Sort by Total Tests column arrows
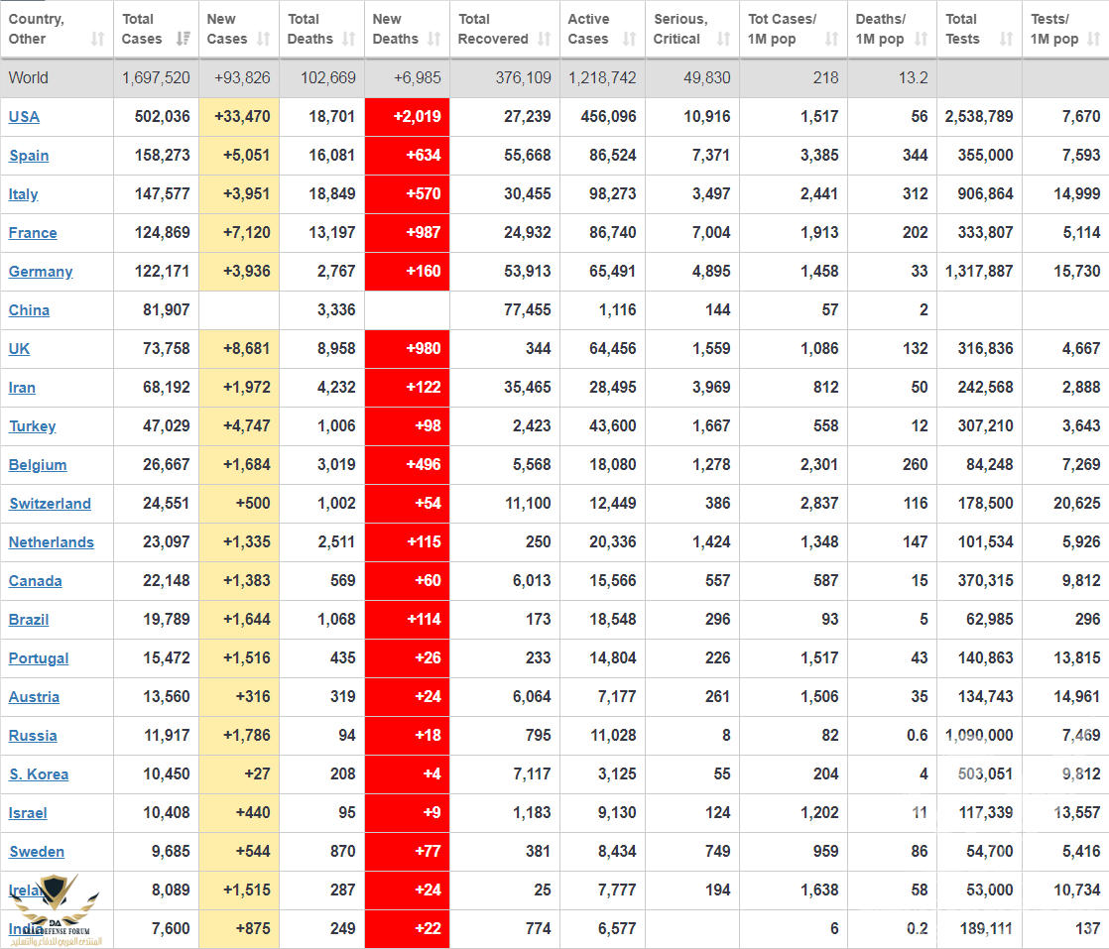This screenshot has height=949, width=1109. 1006,39
